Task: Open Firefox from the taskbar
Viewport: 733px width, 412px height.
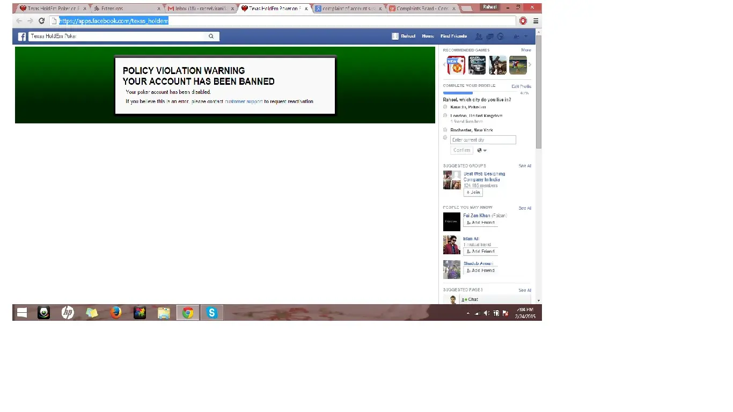Action: coord(116,313)
